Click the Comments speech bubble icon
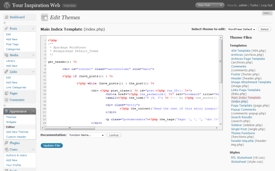Screen dimensions: 275x171 pyautogui.click(x=6, y=100)
